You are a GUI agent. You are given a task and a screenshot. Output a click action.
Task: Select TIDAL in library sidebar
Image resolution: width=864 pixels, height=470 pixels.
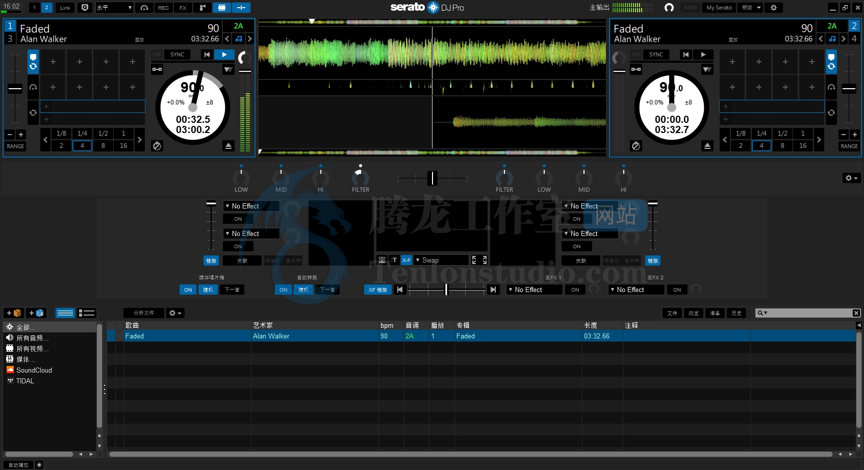(25, 381)
